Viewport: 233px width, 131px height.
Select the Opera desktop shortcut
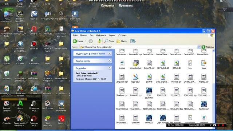pos(34,30)
